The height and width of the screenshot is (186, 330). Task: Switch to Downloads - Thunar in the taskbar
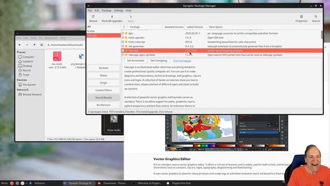(112, 183)
